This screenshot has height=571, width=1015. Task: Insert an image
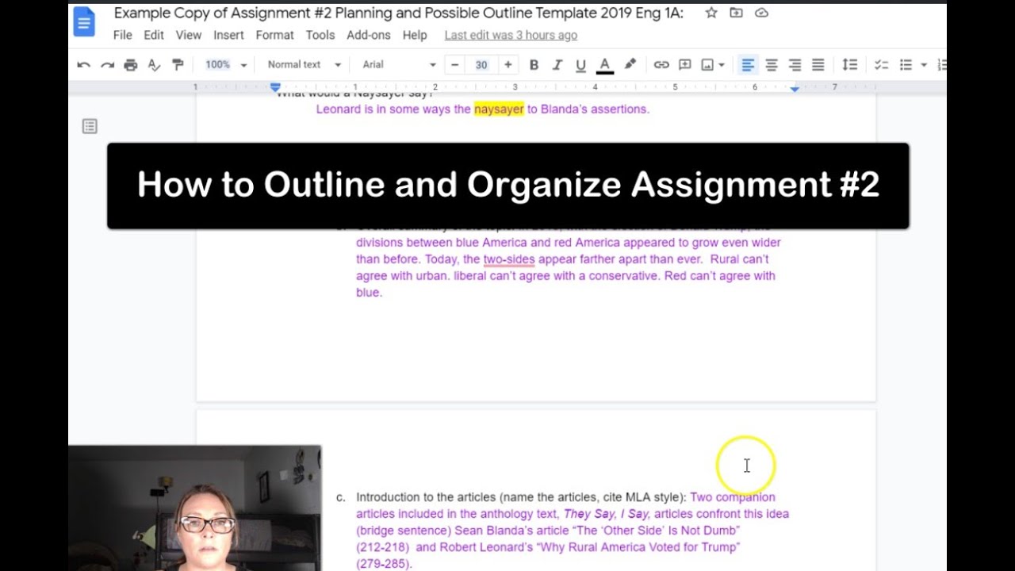tap(707, 65)
